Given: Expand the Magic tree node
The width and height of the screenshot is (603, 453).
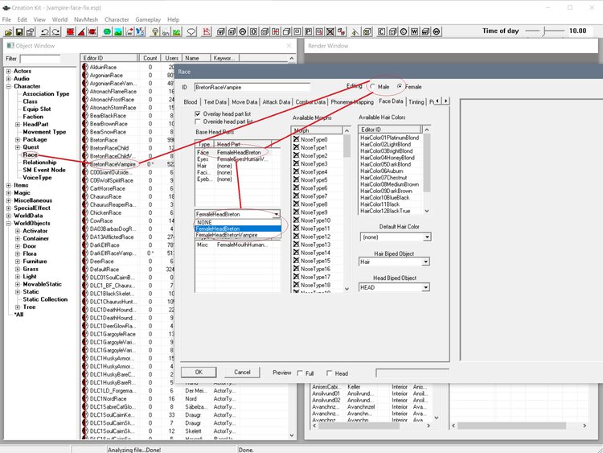Looking at the screenshot, I should [9, 193].
